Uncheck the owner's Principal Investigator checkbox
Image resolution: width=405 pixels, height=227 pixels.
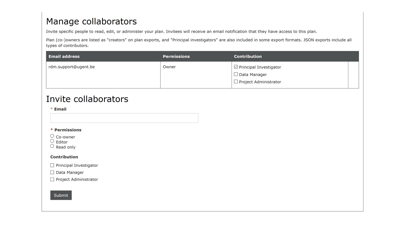[x=236, y=67]
